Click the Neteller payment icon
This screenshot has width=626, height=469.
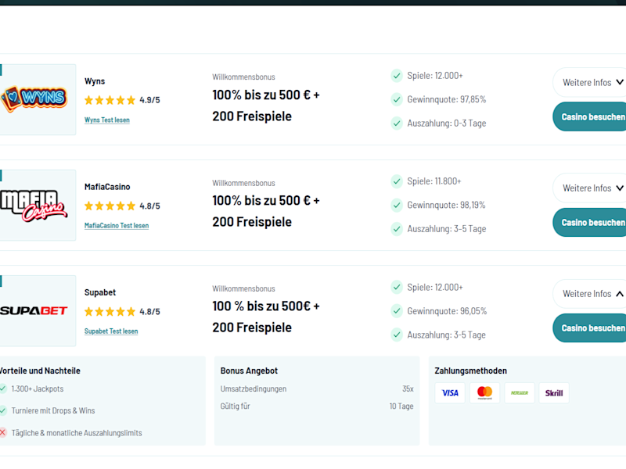pyautogui.click(x=520, y=393)
